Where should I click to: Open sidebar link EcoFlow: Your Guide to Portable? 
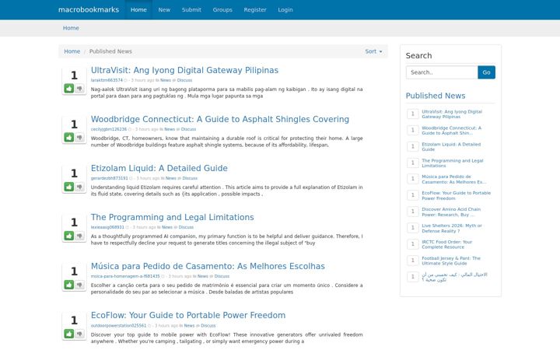coord(456,196)
